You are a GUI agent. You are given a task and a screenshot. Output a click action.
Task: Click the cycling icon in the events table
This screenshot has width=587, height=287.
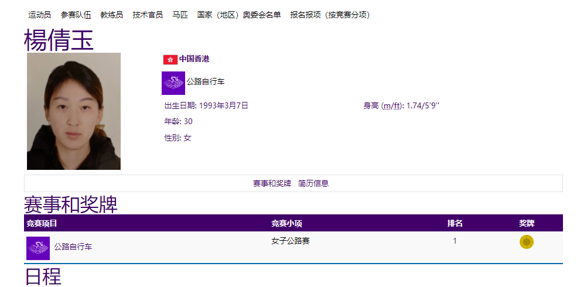click(x=38, y=248)
